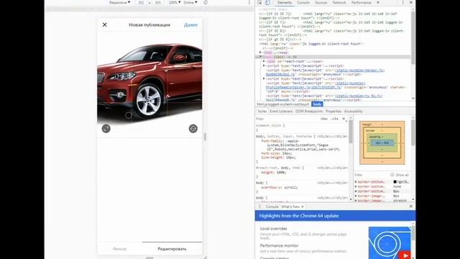Viewport: 460px width, 259px height.
Task: Open the Properties sub-tab
Action: point(333,112)
